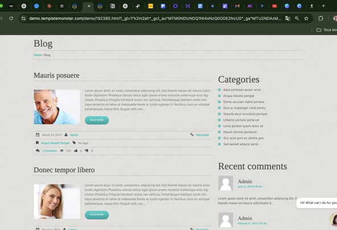Switch to the Notion tab
The image size is (337, 230).
click(113, 6)
